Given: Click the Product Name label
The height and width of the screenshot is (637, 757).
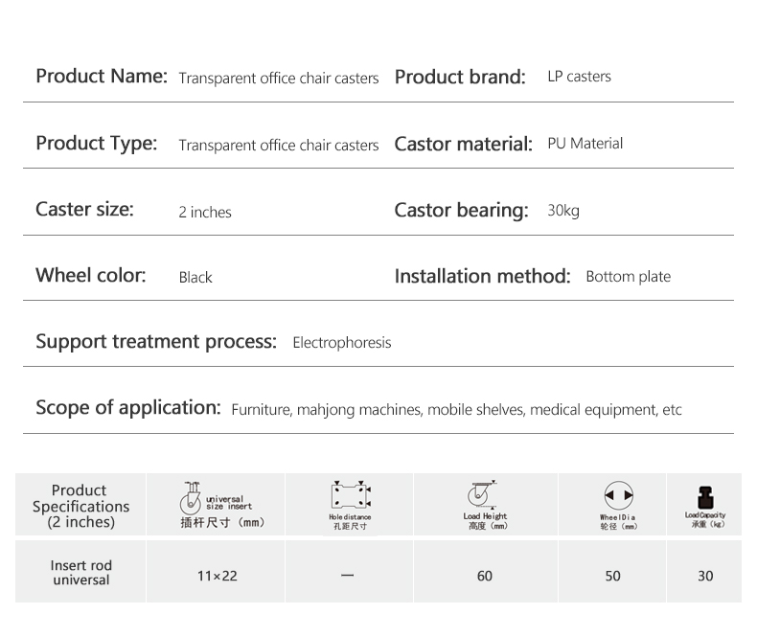Looking at the screenshot, I should (x=102, y=77).
